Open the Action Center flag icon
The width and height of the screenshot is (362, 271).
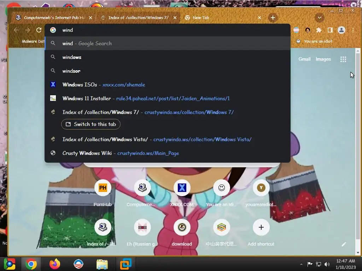(310, 264)
